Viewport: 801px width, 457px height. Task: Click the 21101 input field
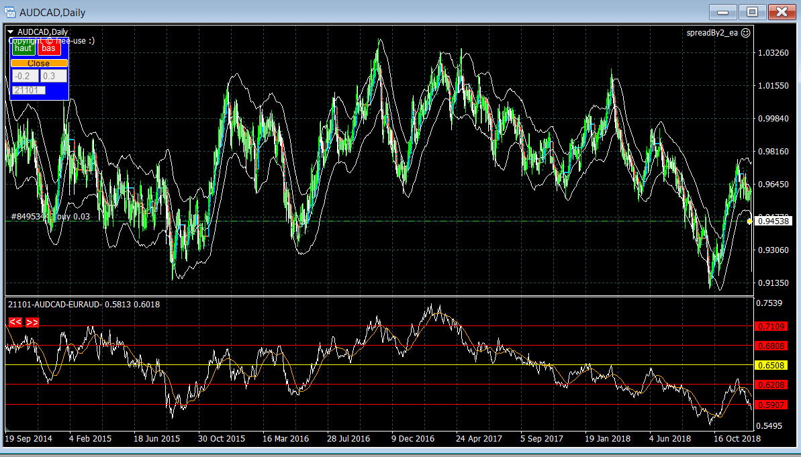28,90
